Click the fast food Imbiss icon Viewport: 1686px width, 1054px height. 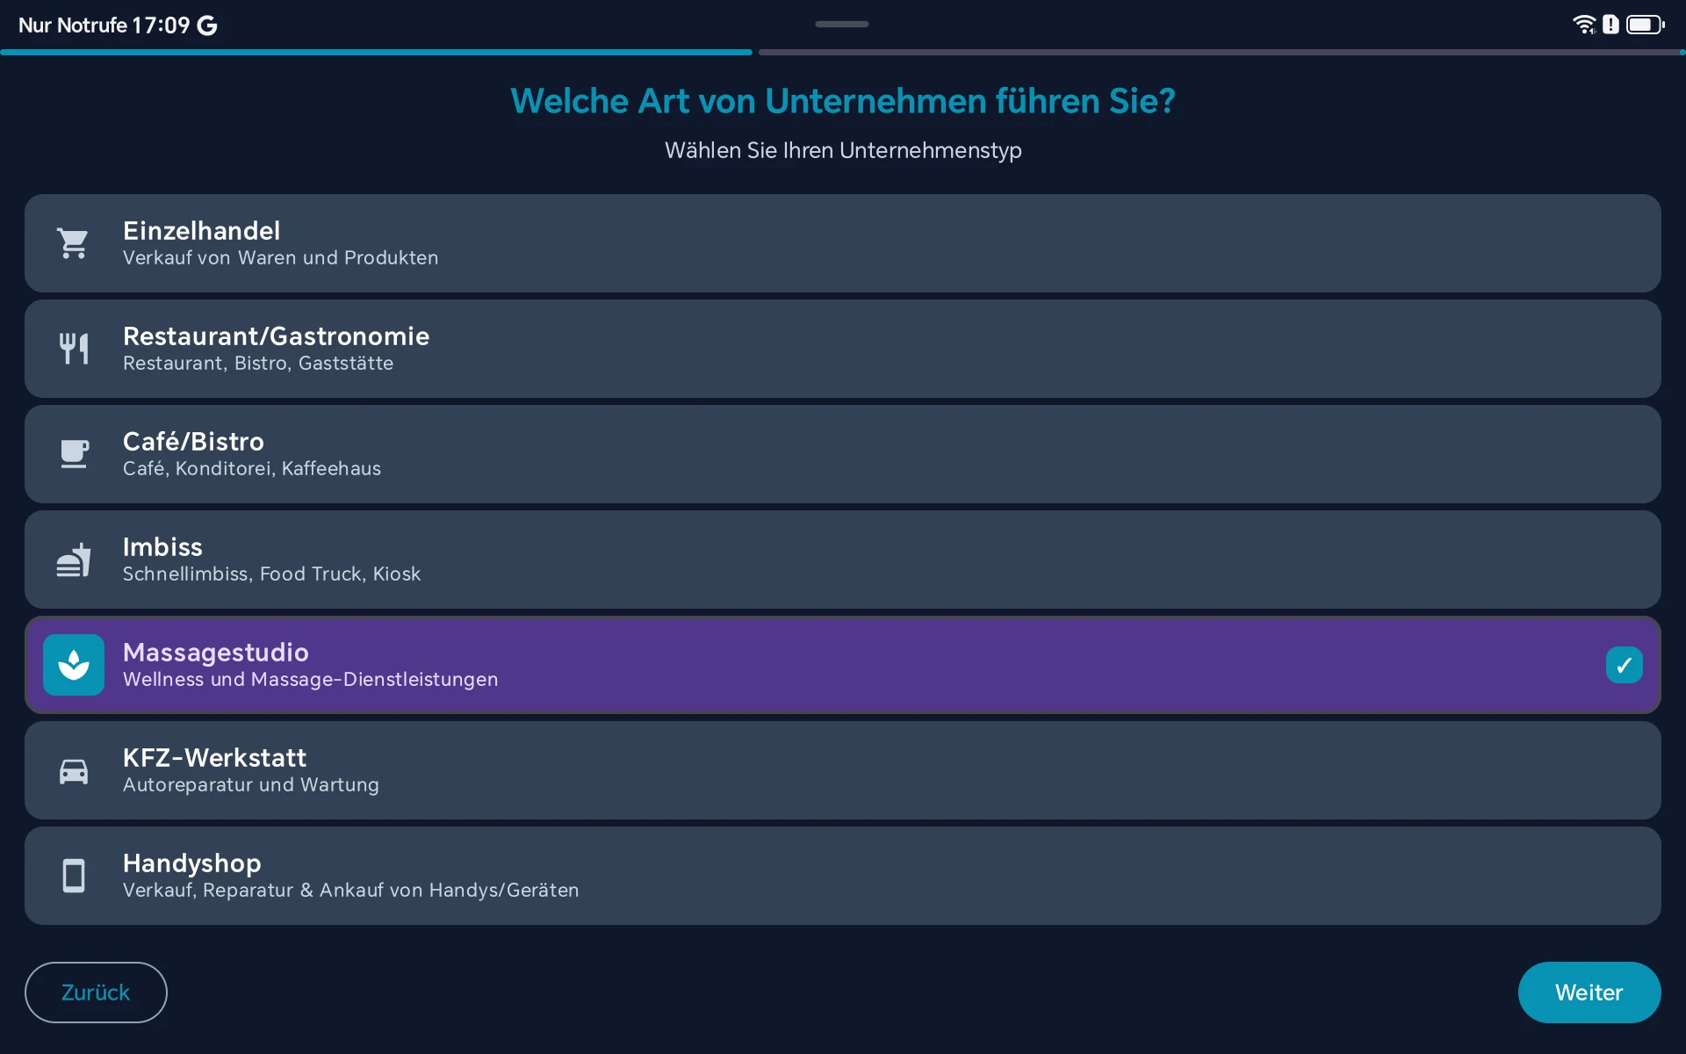tap(74, 559)
